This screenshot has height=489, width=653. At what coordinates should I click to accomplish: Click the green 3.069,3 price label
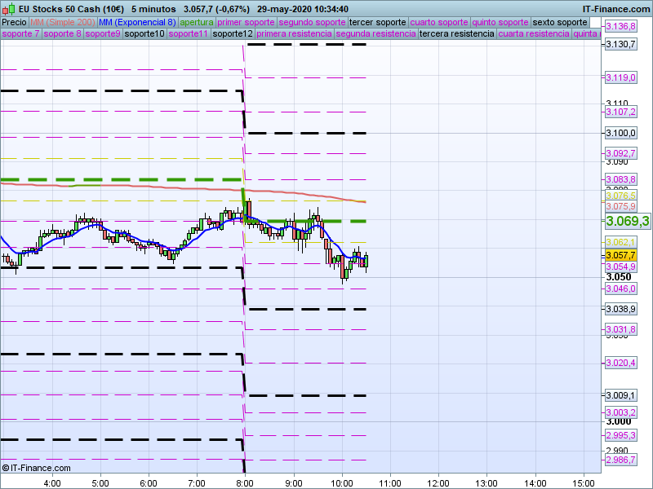coord(627,221)
